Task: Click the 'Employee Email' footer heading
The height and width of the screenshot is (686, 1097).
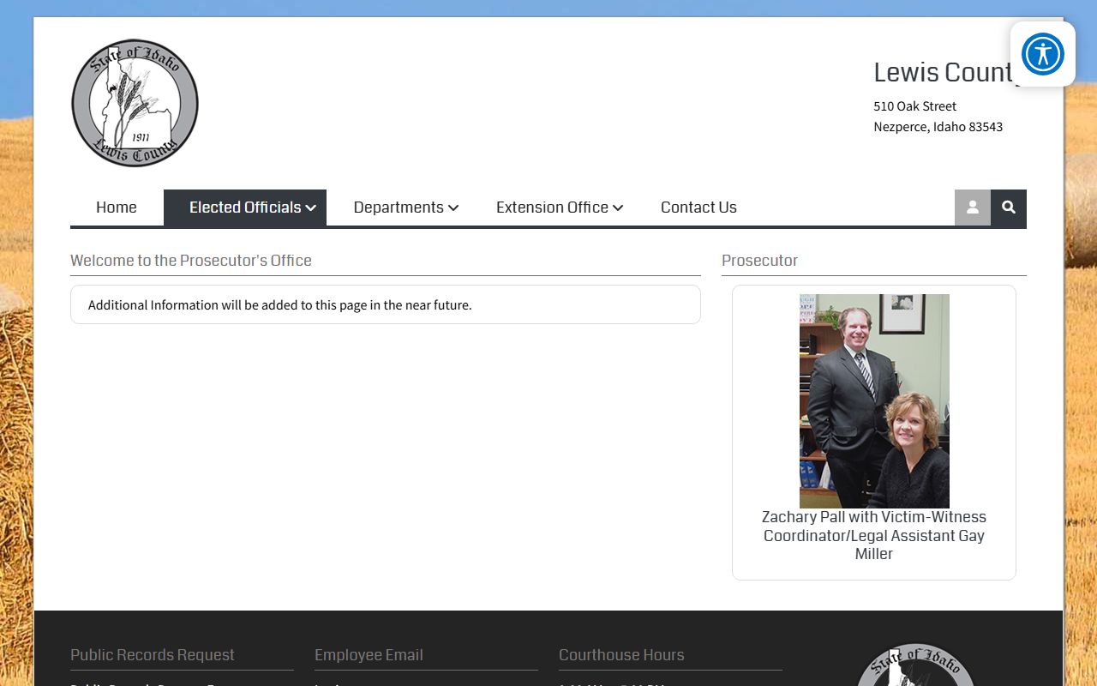Action: coord(369,655)
